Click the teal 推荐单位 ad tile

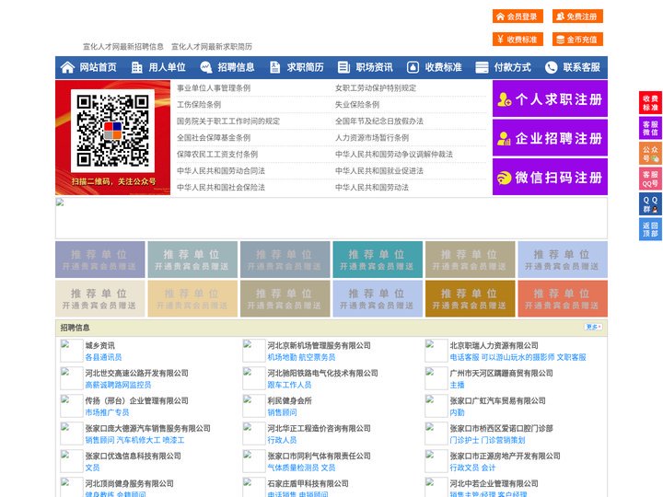click(378, 260)
